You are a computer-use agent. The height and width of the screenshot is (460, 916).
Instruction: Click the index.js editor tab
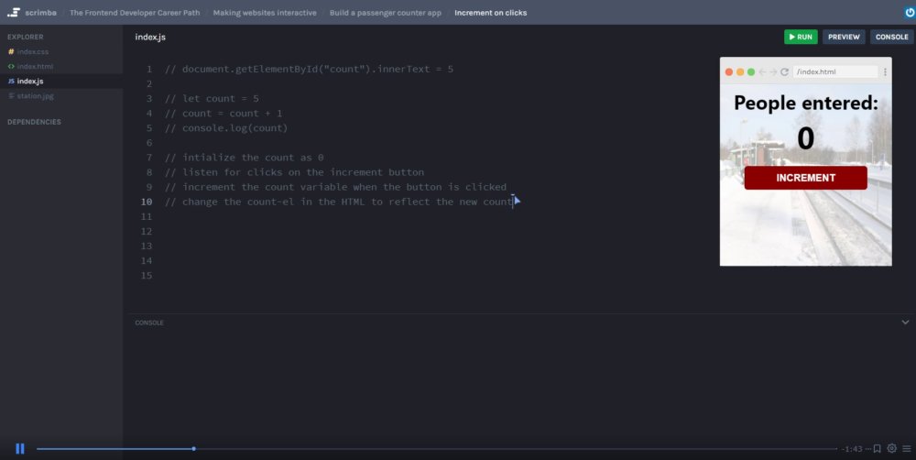point(150,37)
